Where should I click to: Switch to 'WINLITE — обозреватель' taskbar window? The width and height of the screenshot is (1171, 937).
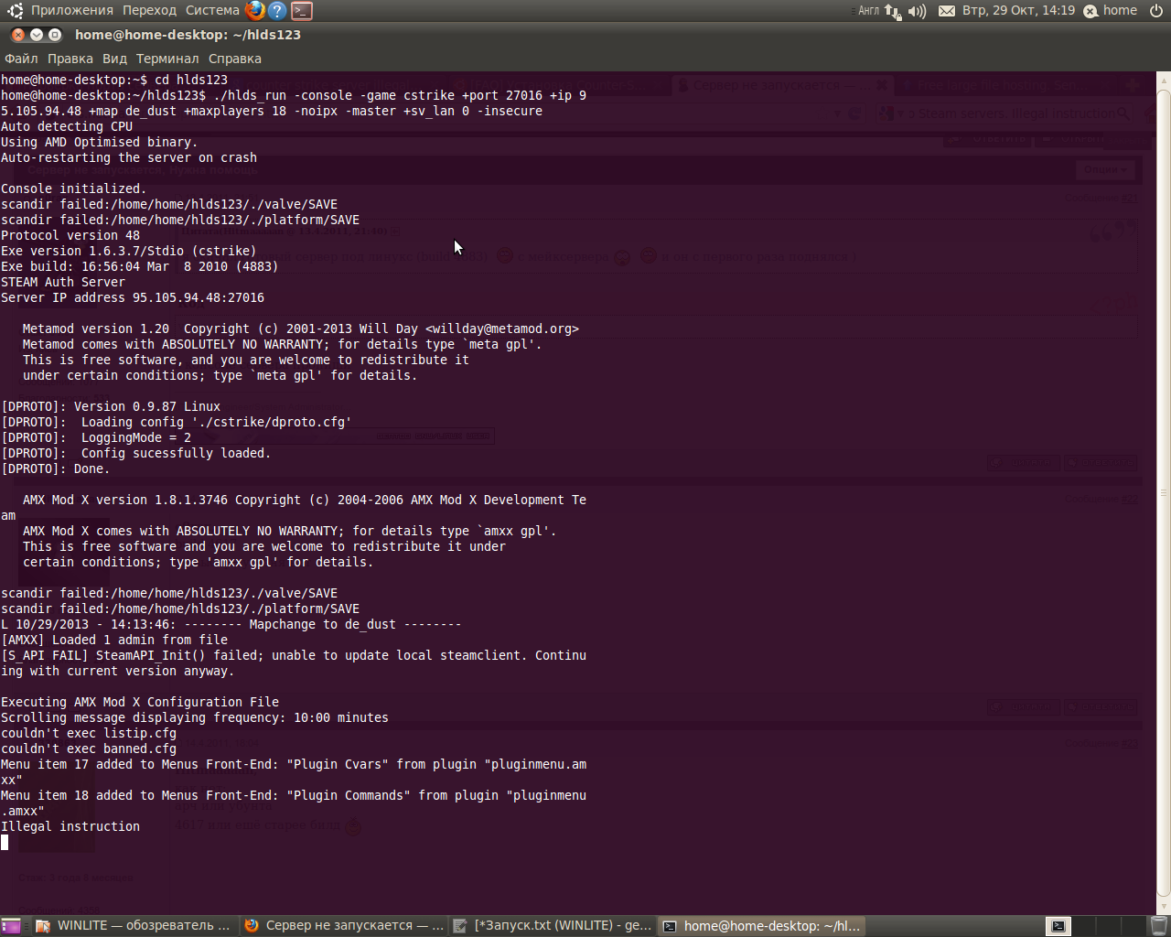(134, 926)
